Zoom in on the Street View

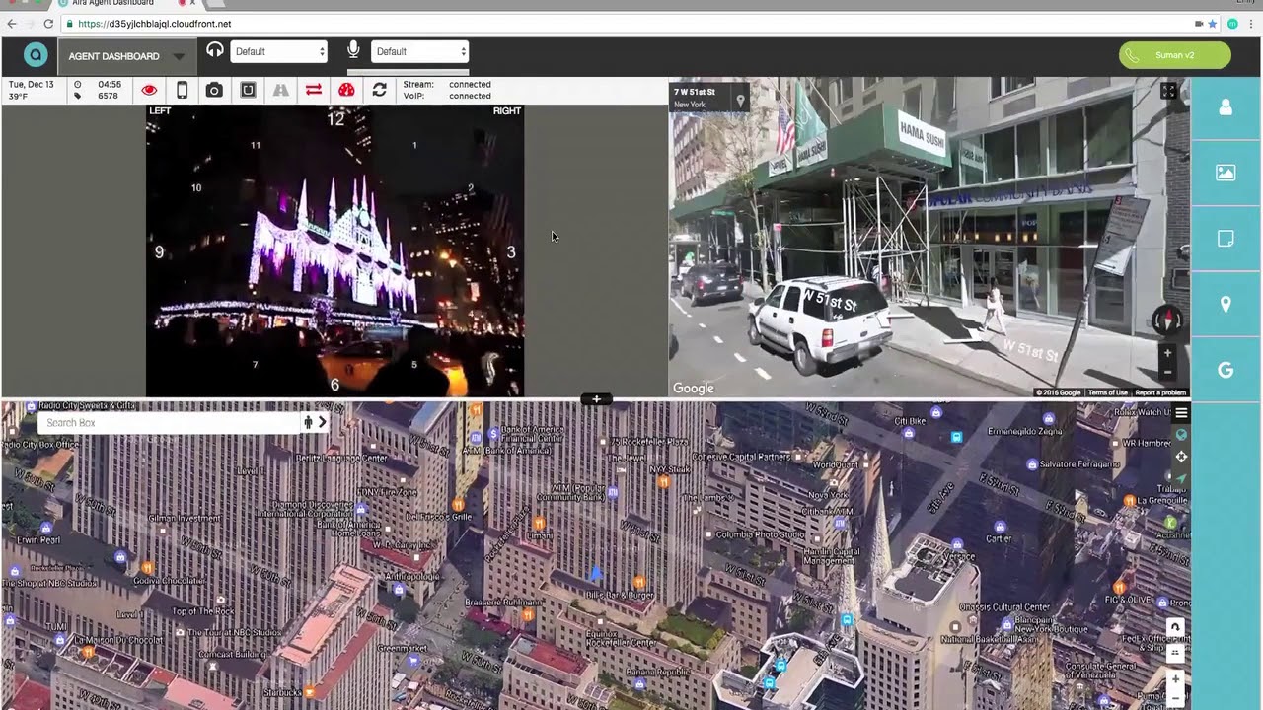(x=1167, y=353)
